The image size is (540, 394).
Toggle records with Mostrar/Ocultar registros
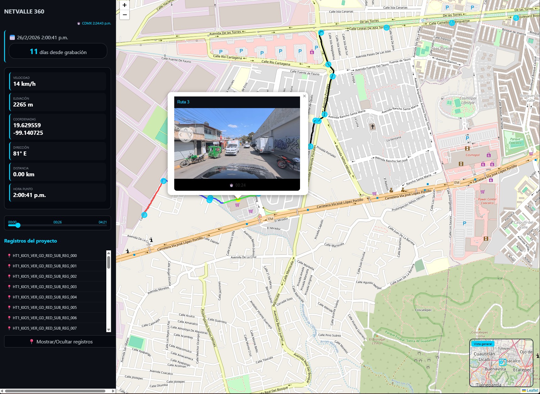pyautogui.click(x=60, y=342)
